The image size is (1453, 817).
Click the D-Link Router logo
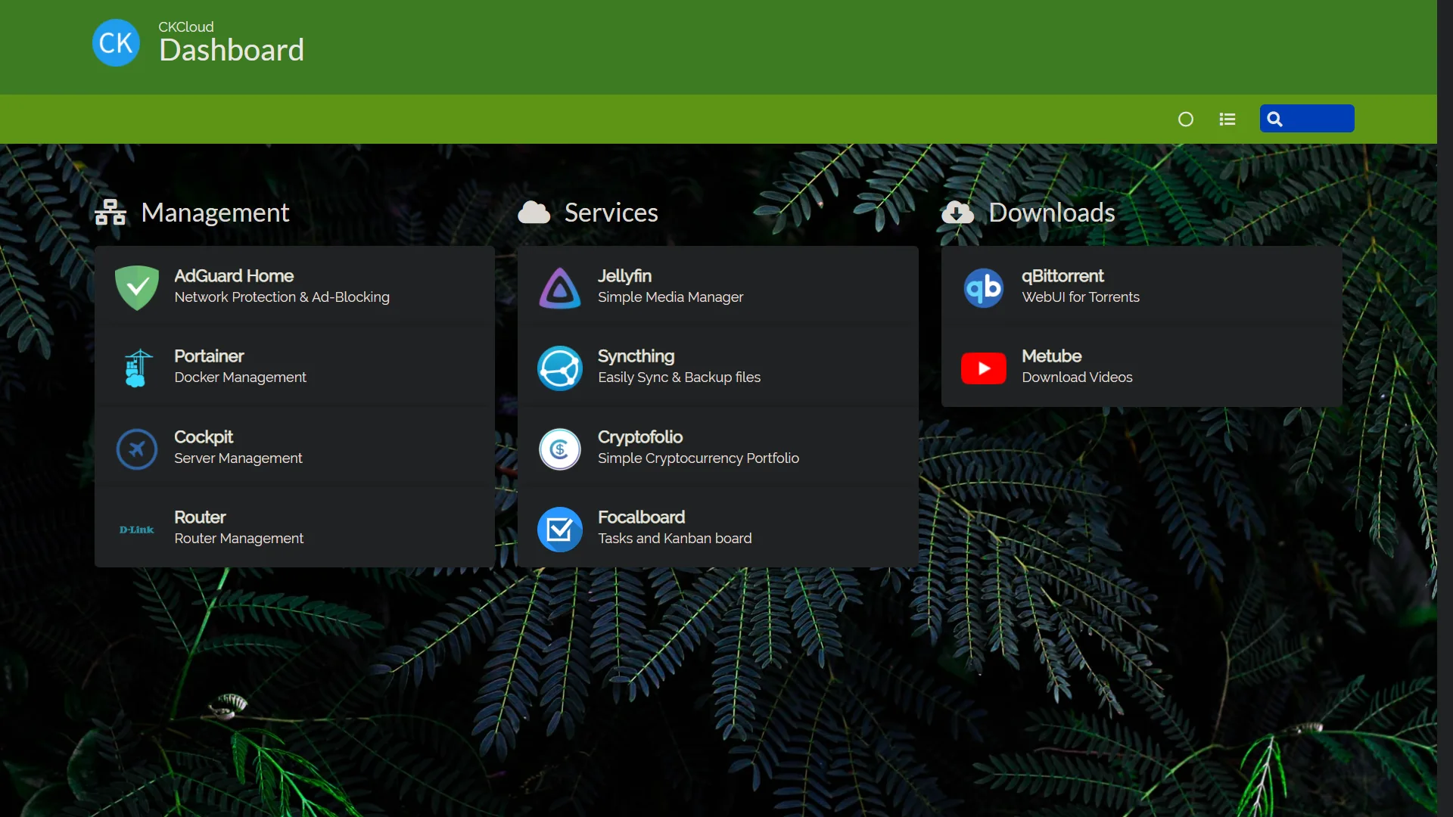(137, 530)
